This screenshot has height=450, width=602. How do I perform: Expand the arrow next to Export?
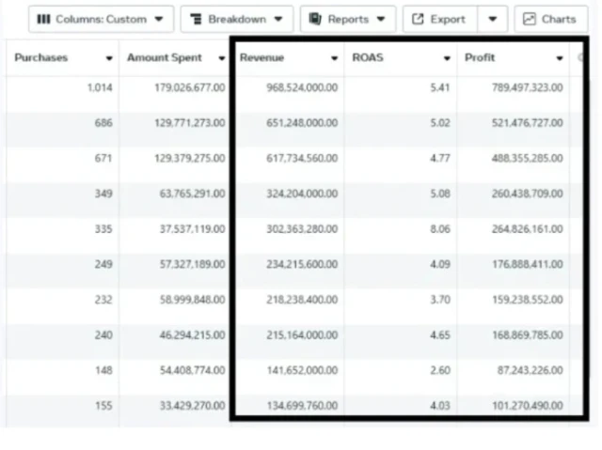493,19
